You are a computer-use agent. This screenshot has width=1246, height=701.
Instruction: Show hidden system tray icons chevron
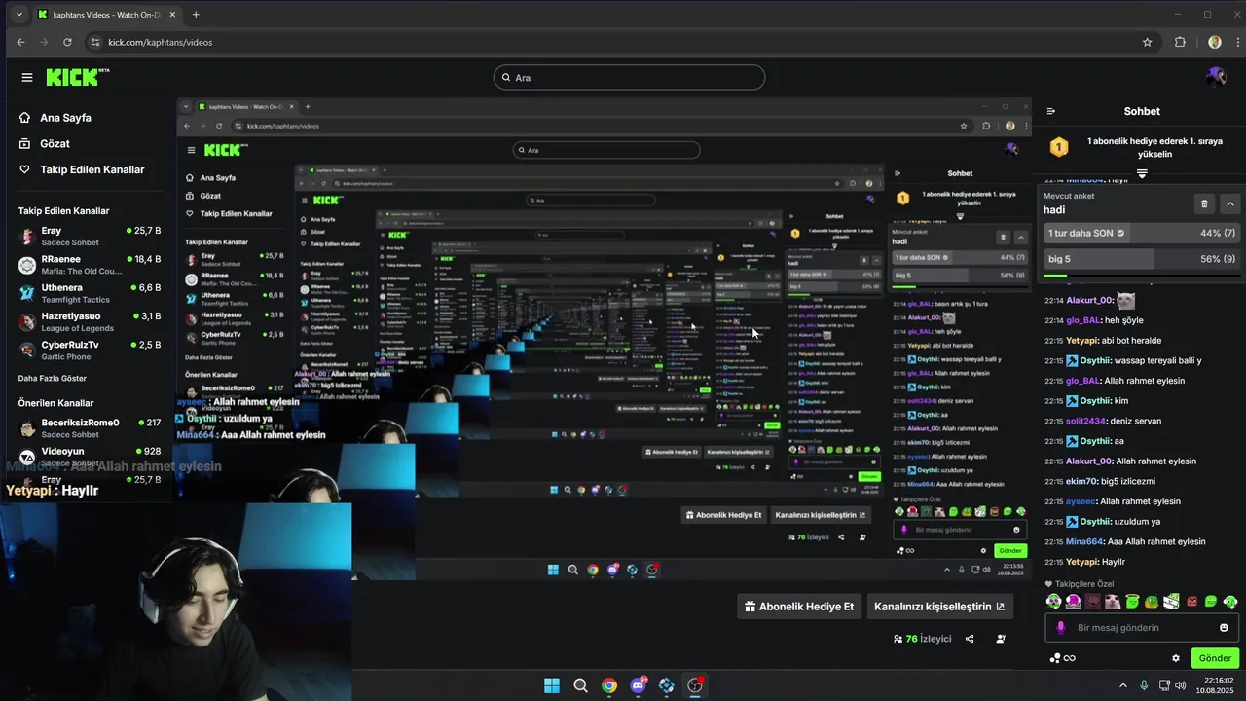click(x=1122, y=685)
